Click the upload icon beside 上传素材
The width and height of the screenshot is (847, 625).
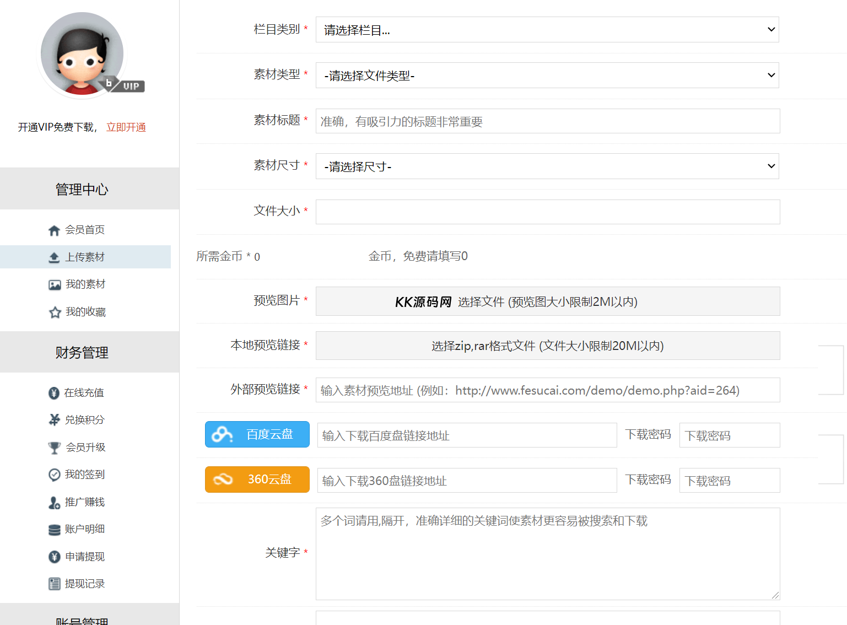click(54, 257)
